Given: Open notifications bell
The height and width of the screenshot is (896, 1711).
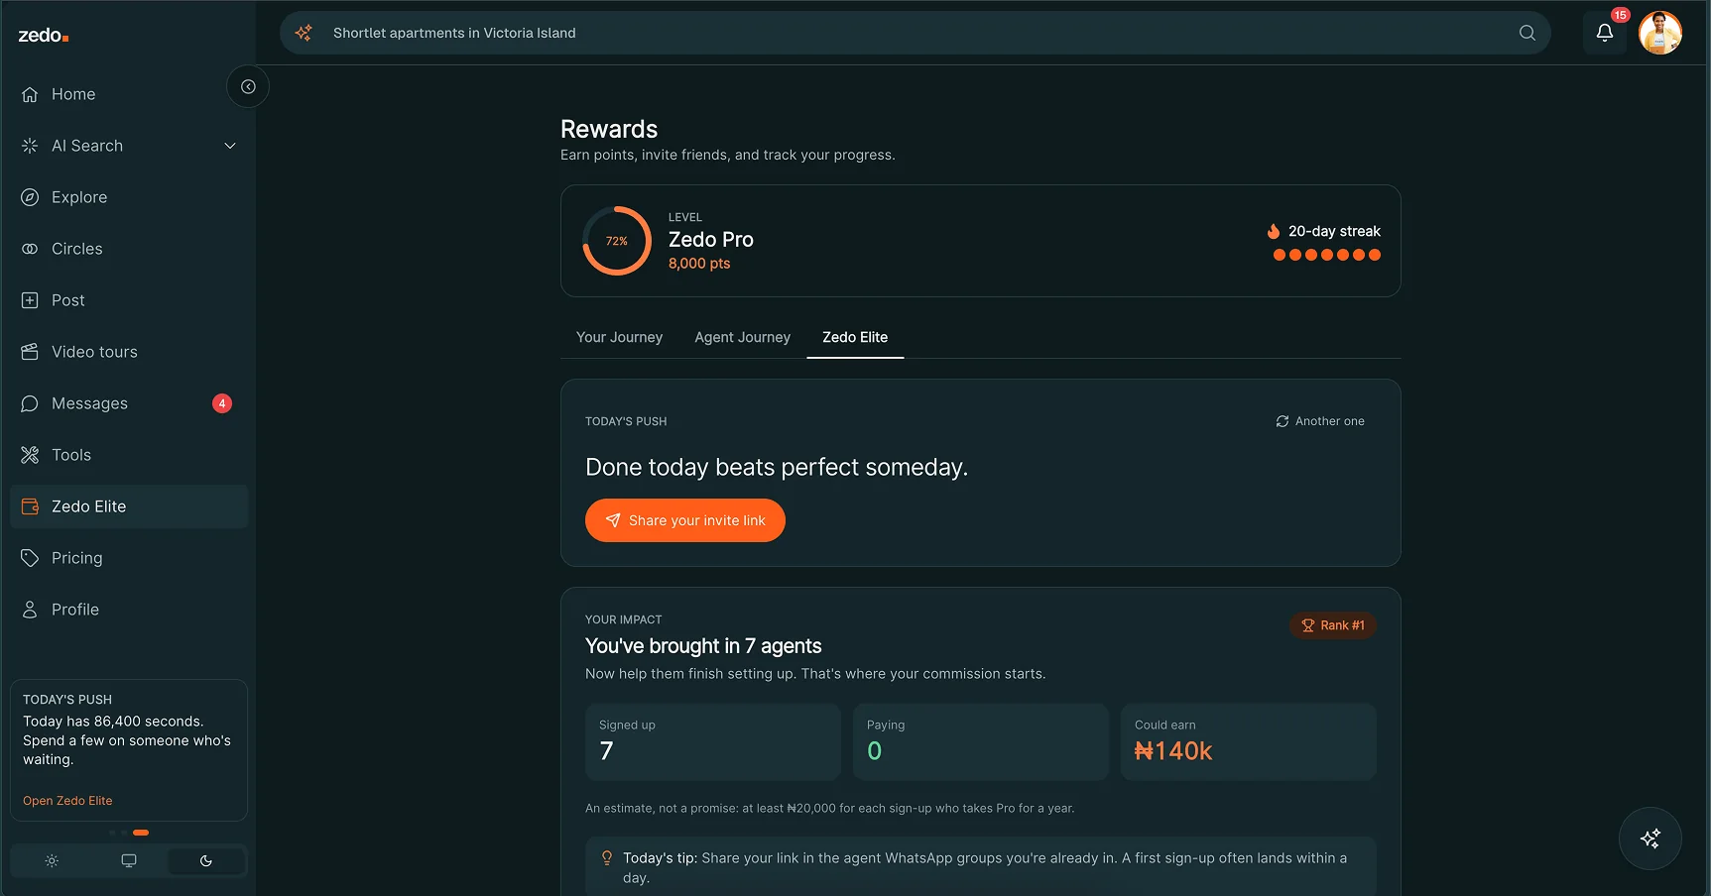Looking at the screenshot, I should tap(1605, 33).
